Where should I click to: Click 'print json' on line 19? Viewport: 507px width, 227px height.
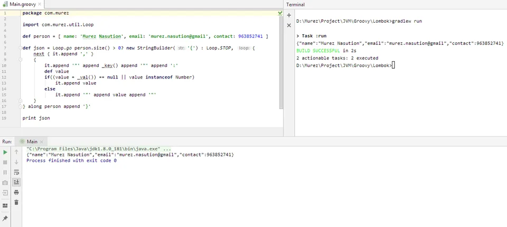(36, 118)
